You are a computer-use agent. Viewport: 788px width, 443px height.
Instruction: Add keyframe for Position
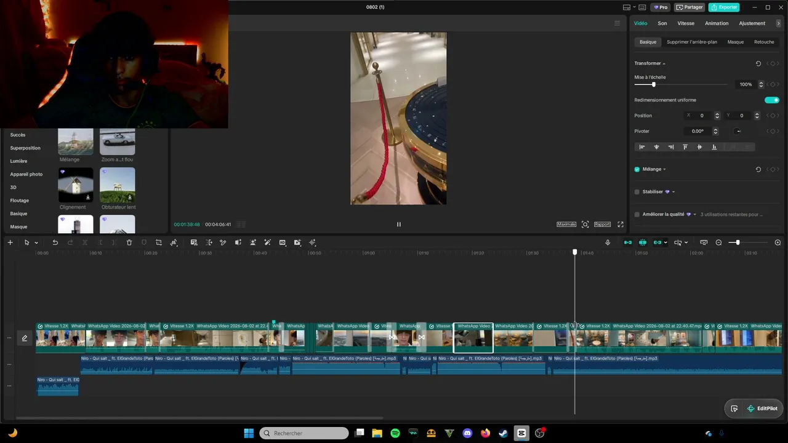point(773,116)
